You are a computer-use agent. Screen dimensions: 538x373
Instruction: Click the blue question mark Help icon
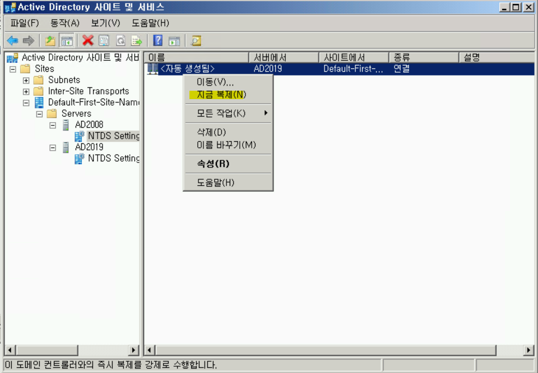(x=158, y=41)
